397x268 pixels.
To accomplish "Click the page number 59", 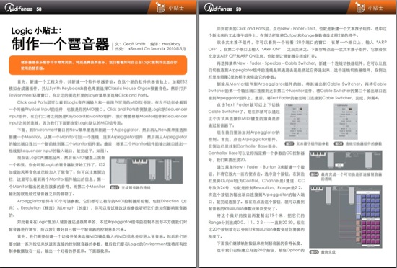I will [x=238, y=9].
